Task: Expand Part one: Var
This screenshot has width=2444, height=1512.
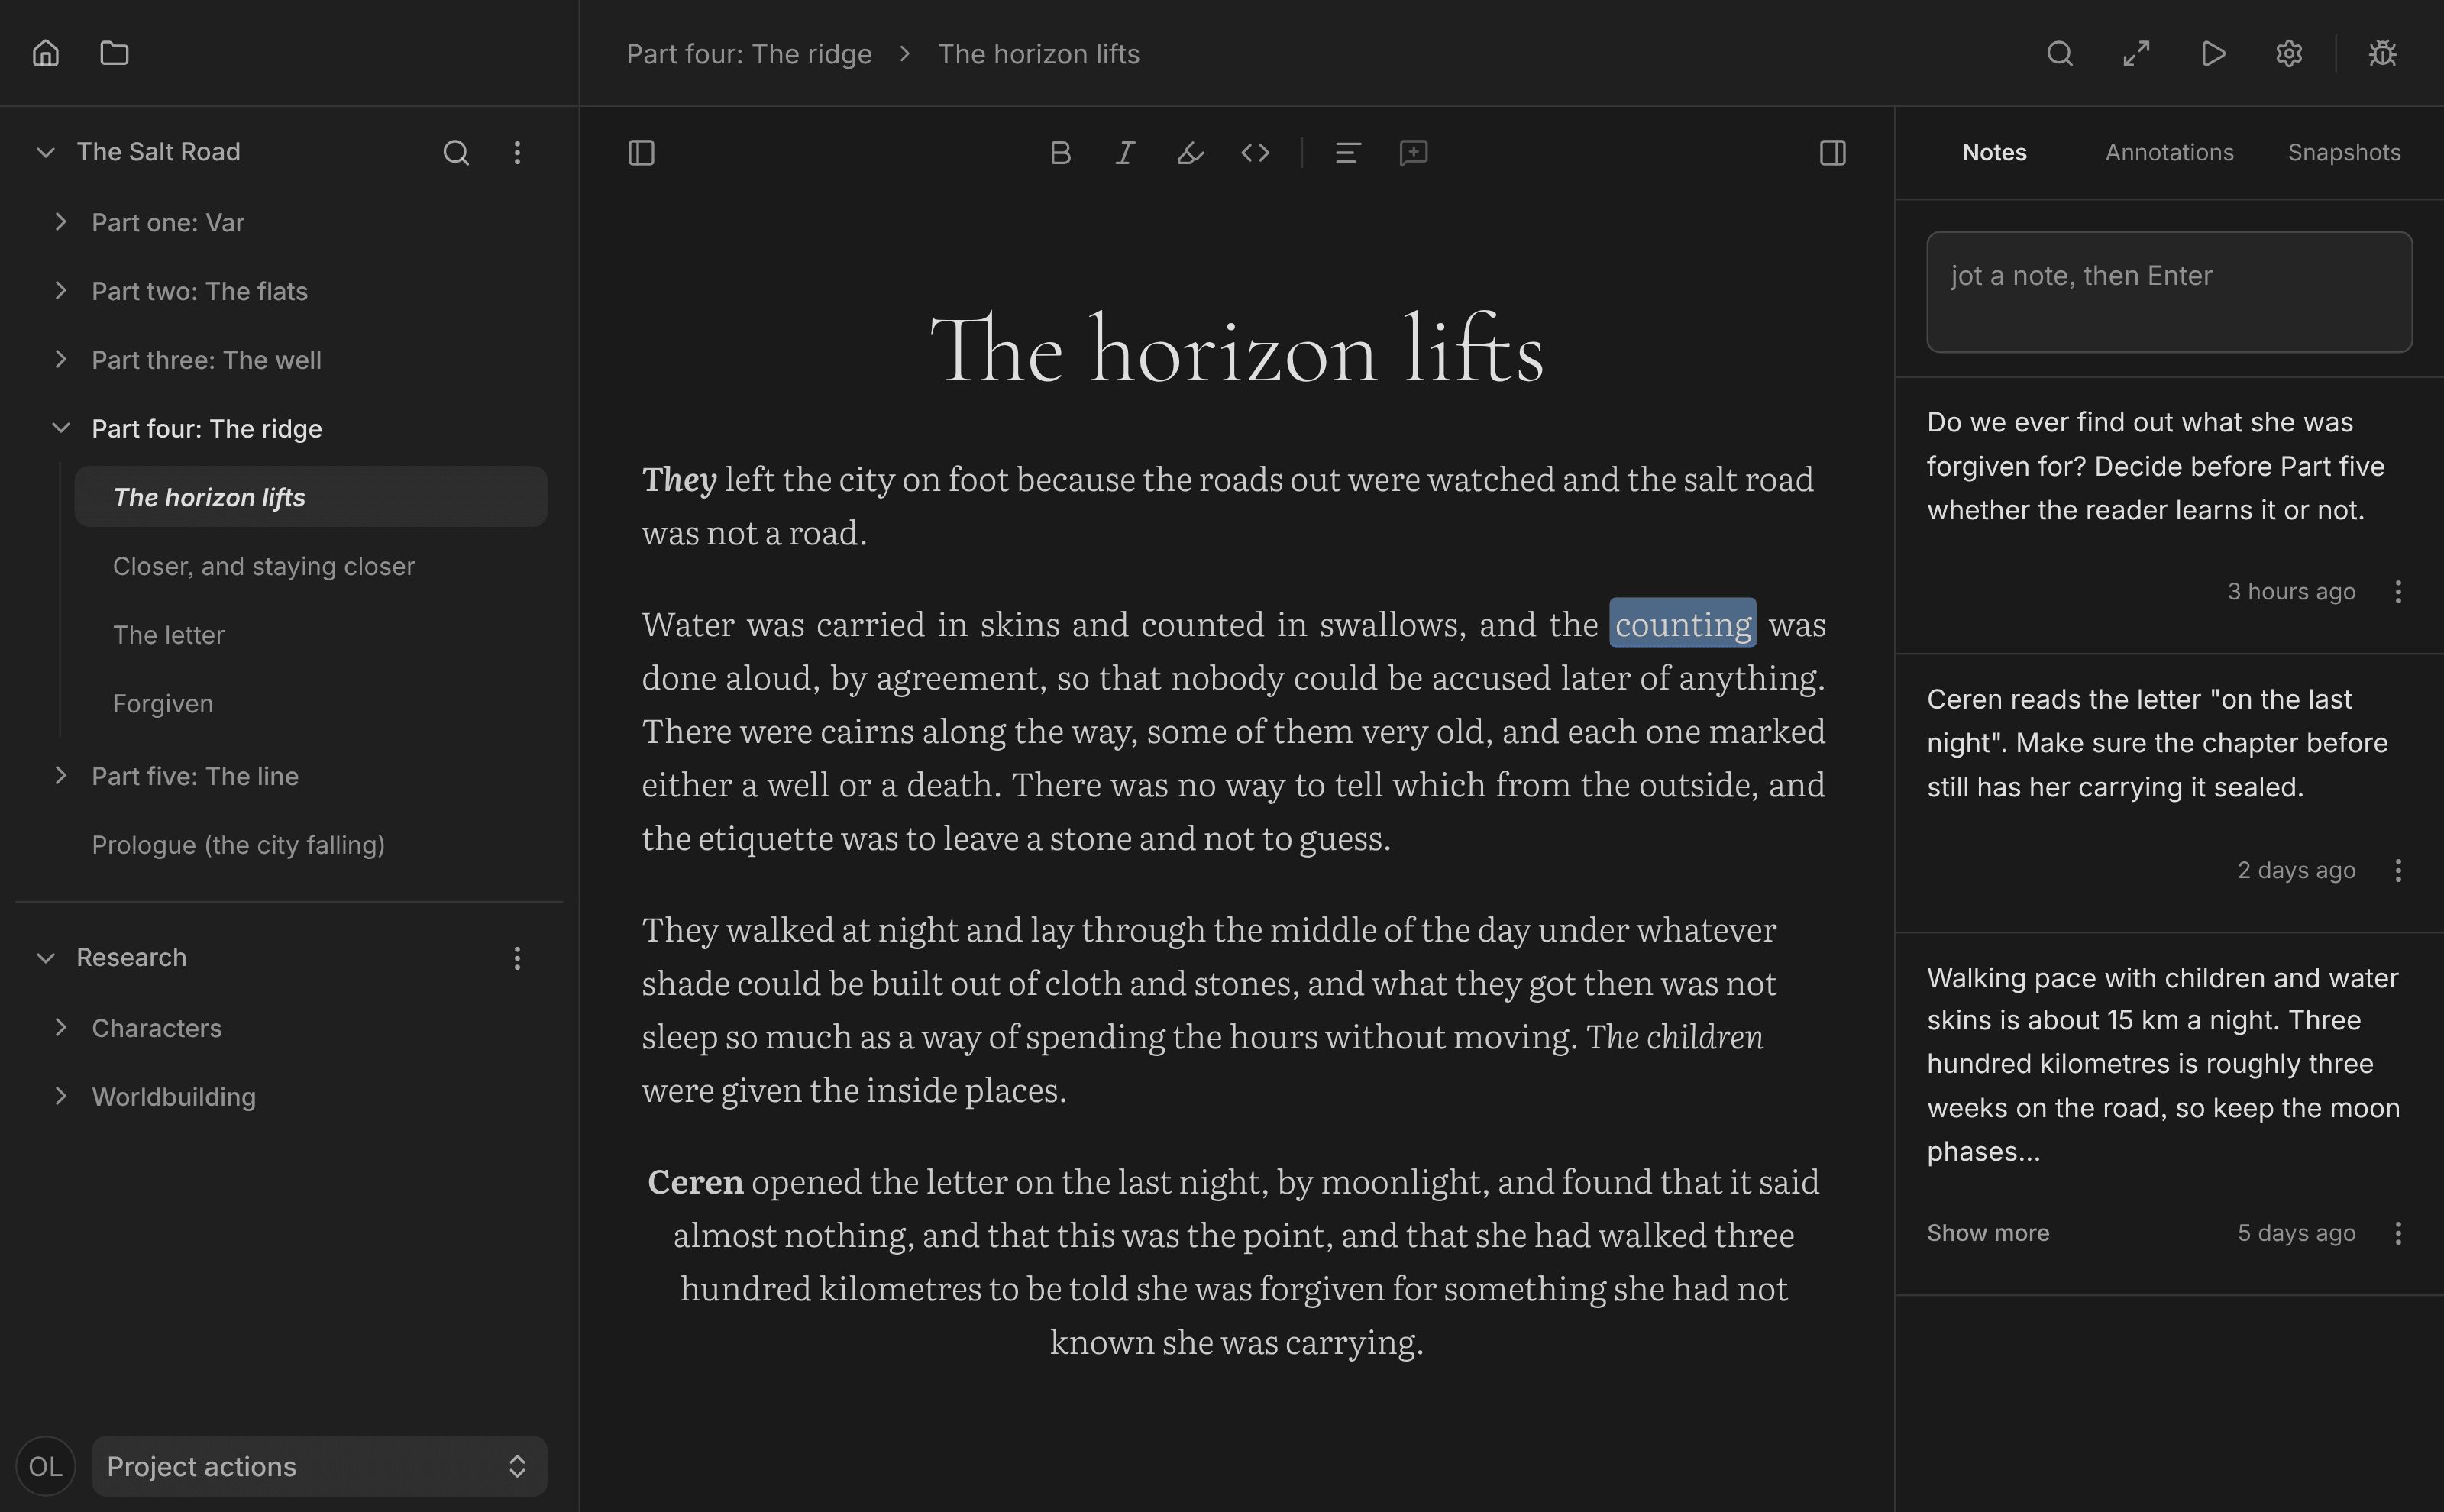Action: click(x=61, y=222)
